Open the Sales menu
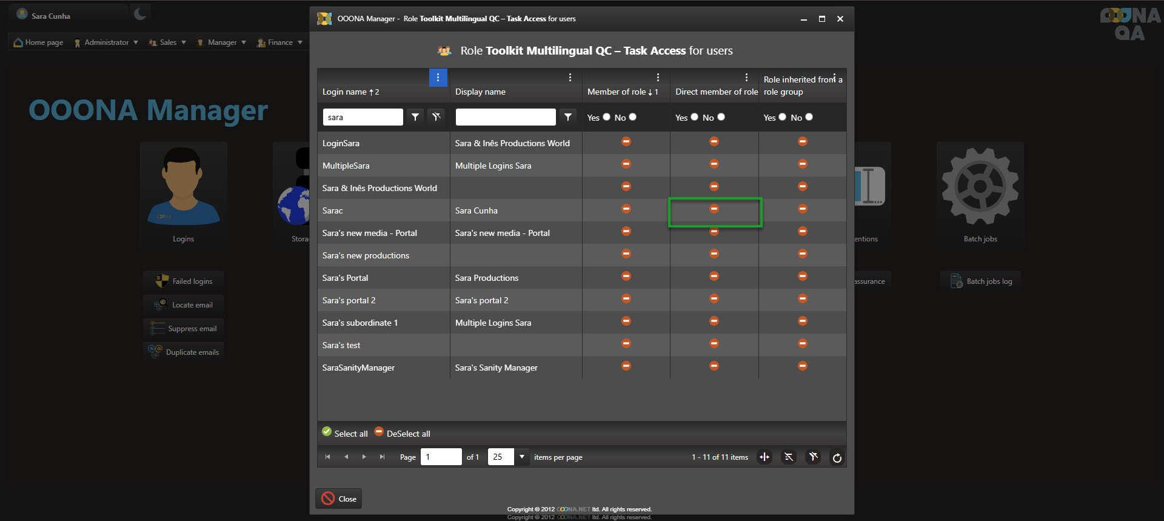The height and width of the screenshot is (521, 1164). tap(167, 42)
